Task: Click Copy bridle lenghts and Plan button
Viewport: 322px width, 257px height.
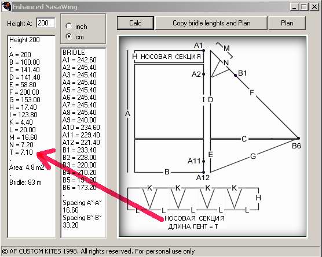Action: [x=211, y=23]
